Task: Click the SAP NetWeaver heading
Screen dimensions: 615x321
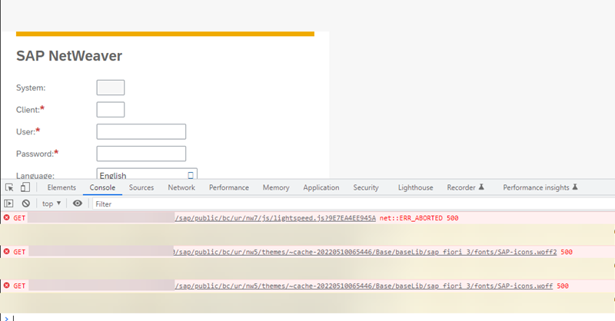Action: (x=69, y=55)
